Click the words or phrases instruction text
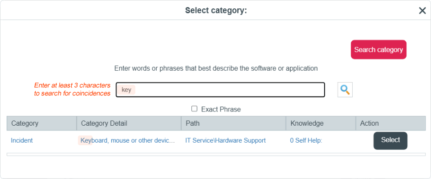 coord(216,68)
